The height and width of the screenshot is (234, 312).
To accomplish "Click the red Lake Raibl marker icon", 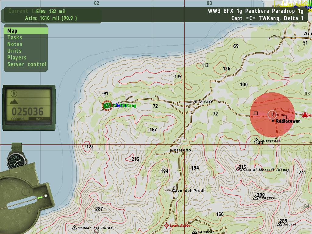I will pos(166,225).
